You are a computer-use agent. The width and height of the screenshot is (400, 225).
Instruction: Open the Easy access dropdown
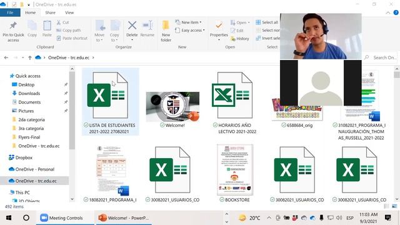point(190,31)
